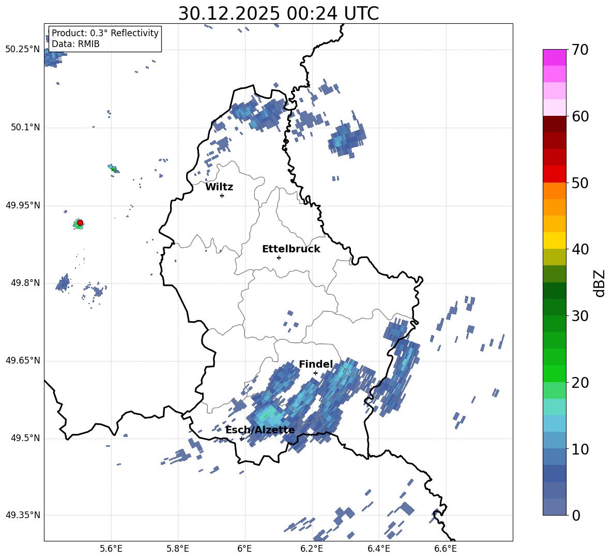Click the "Data: RMIB" label
Screen dimensions: 612x559
tap(75, 44)
